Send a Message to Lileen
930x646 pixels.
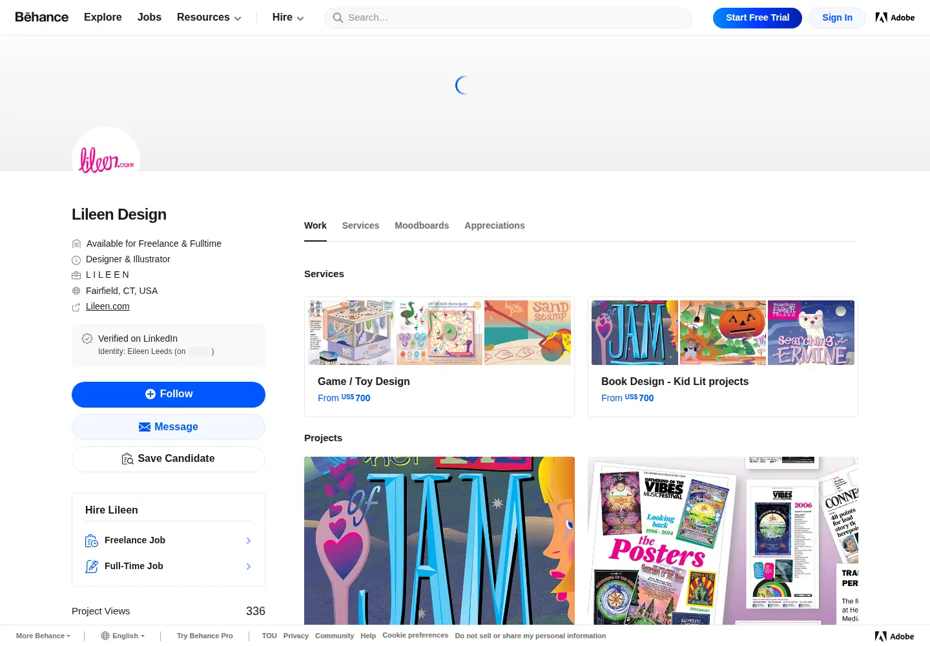(x=169, y=427)
